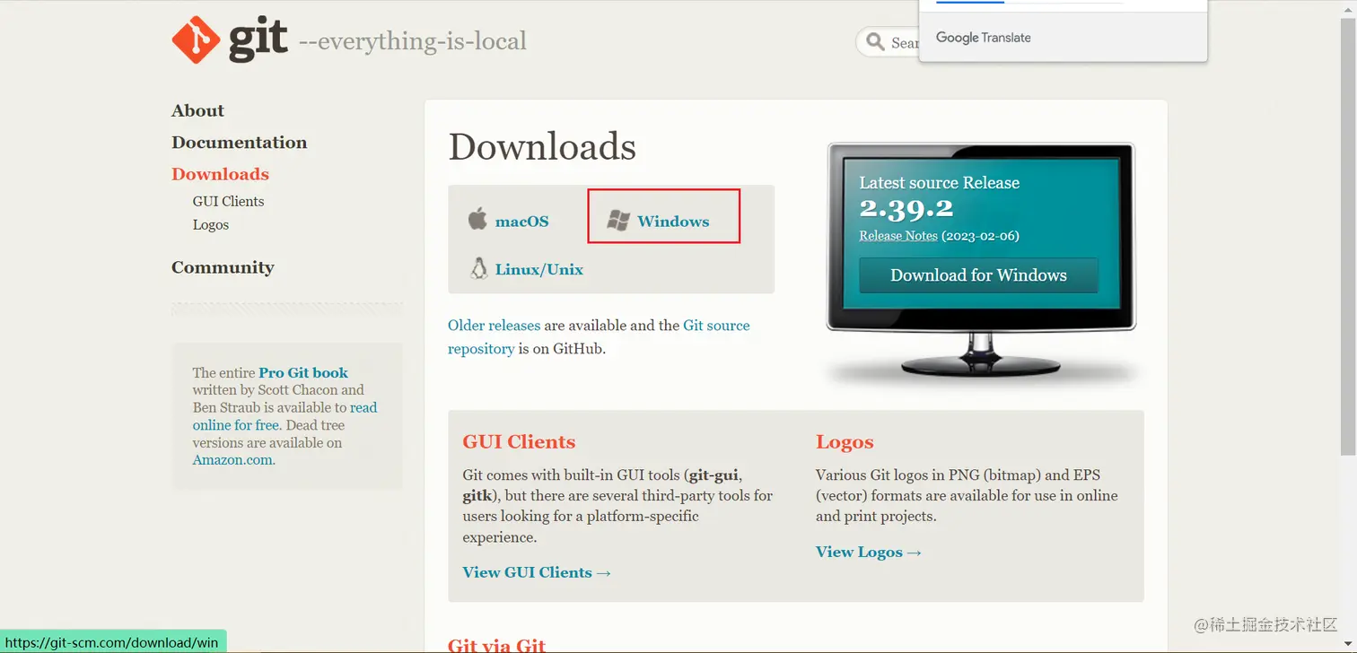Click the Google Translate label in popup

tap(984, 38)
